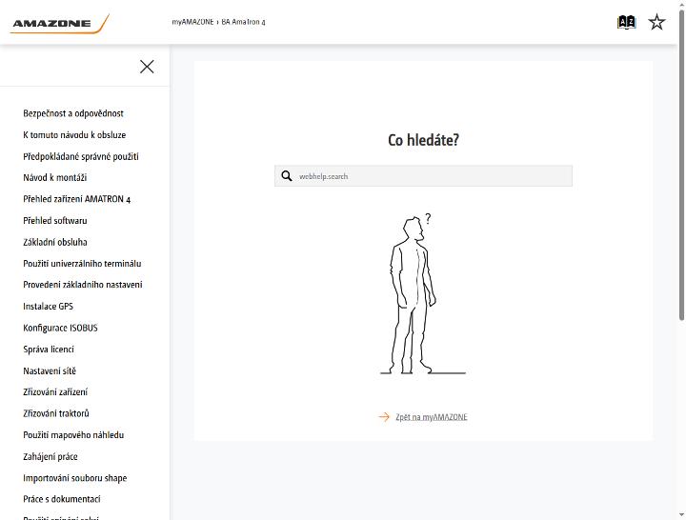Open Instalace GPS topic
The height and width of the screenshot is (520, 686).
point(49,306)
